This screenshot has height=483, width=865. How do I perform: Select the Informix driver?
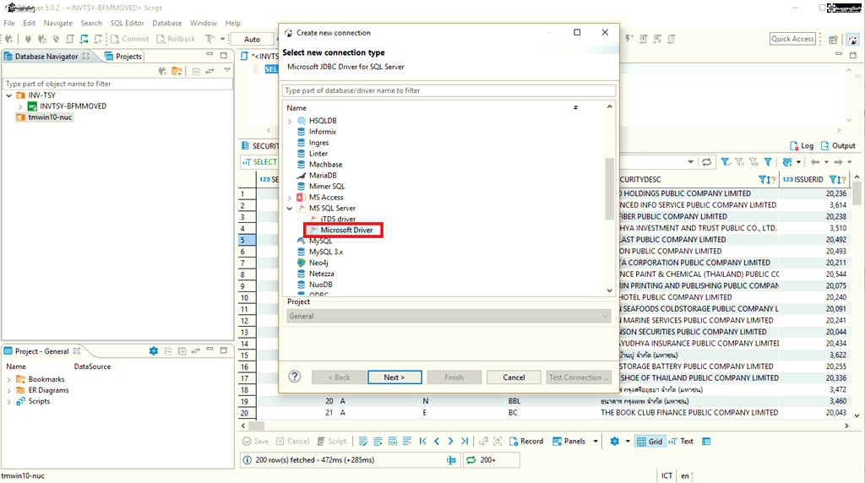(x=322, y=132)
